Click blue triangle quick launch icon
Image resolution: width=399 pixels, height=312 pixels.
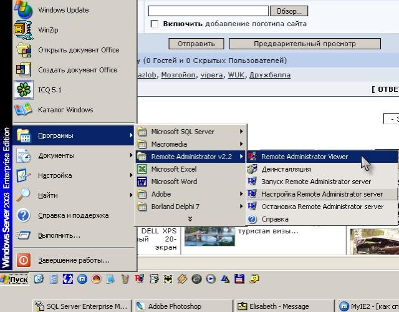[225, 279]
